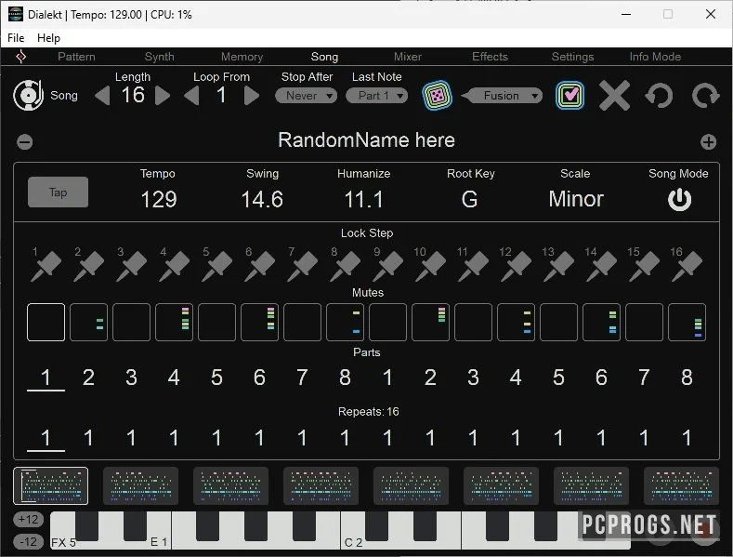Increase Loop From with right arrow
Screen dimensions: 733x557
[252, 96]
